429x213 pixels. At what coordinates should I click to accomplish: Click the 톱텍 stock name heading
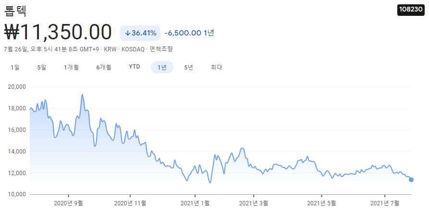(x=15, y=11)
